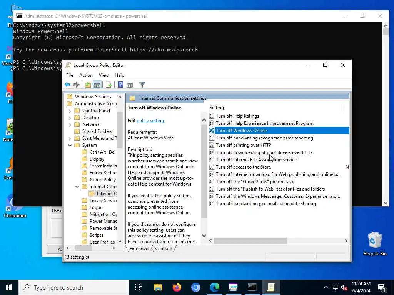Select Turn off the "Order Prints" picture task

(255, 181)
